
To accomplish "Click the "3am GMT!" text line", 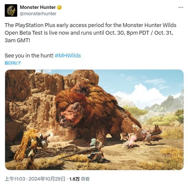I will pos(17,41).
